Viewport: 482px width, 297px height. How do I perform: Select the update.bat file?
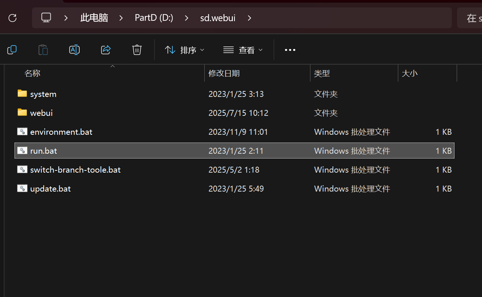(x=50, y=189)
